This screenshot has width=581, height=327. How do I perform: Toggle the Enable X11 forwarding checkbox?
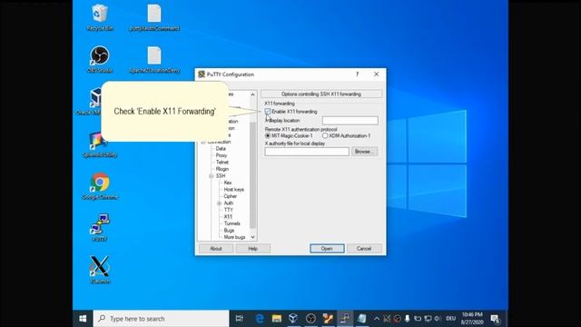tap(268, 112)
